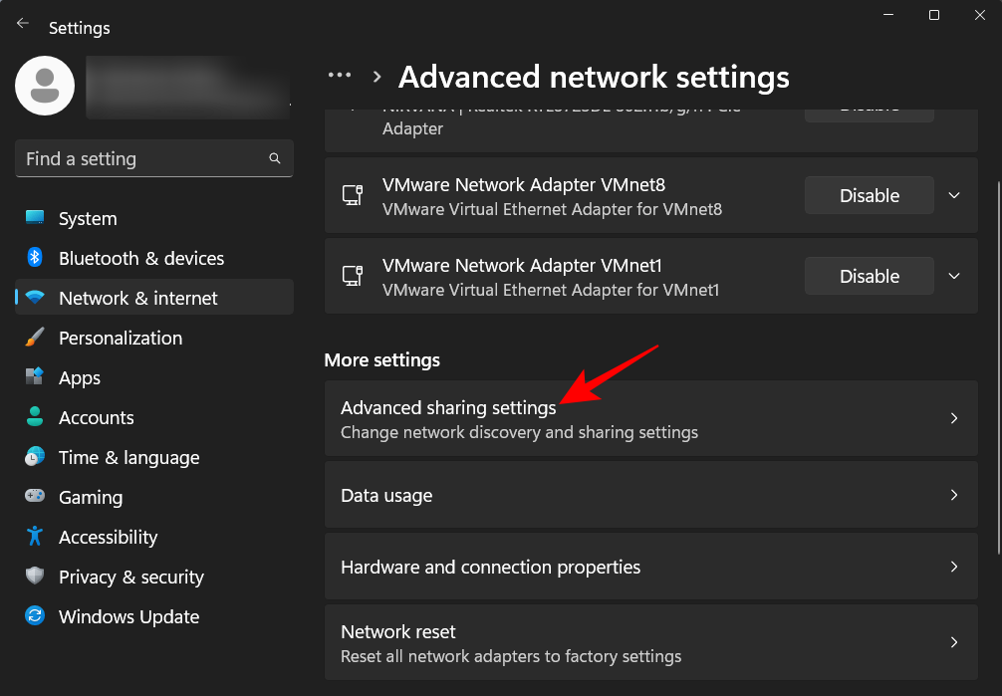Image resolution: width=1002 pixels, height=696 pixels.
Task: Open Advanced sharing settings
Action: (x=650, y=418)
